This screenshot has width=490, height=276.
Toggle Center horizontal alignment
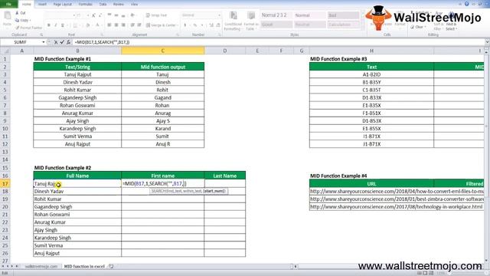coord(116,25)
